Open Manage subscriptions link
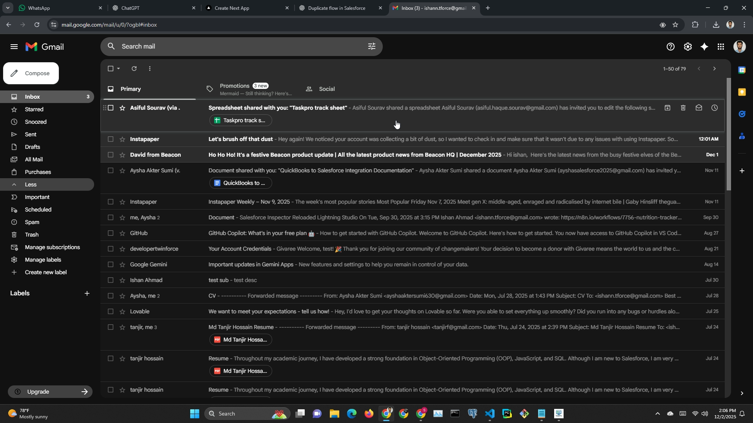753x423 pixels. (x=52, y=247)
